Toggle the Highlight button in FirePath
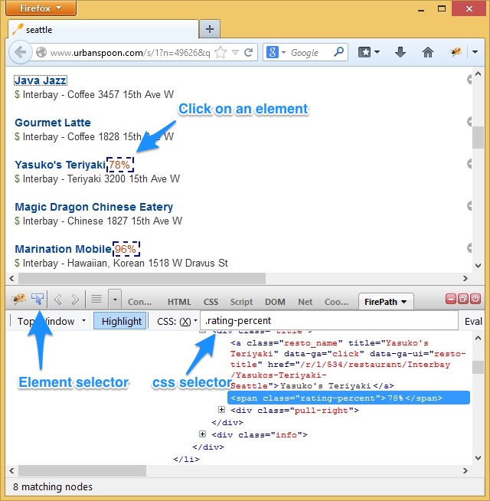This screenshot has height=501, width=490. pos(121,321)
